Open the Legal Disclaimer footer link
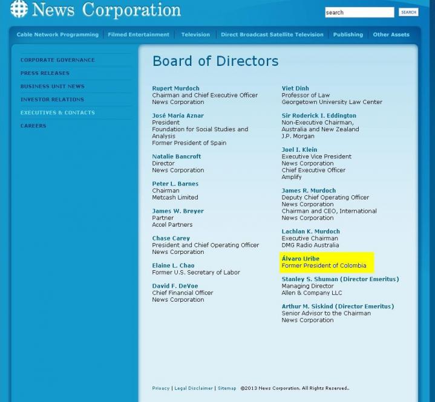435x402 pixels. (194, 389)
